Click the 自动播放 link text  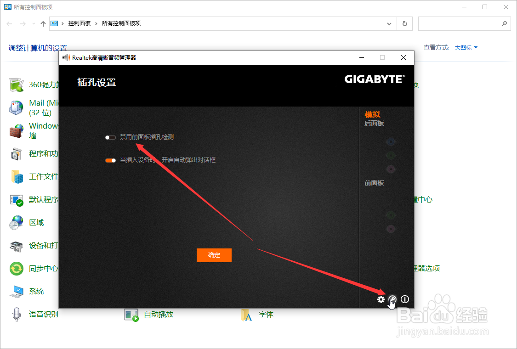click(159, 315)
